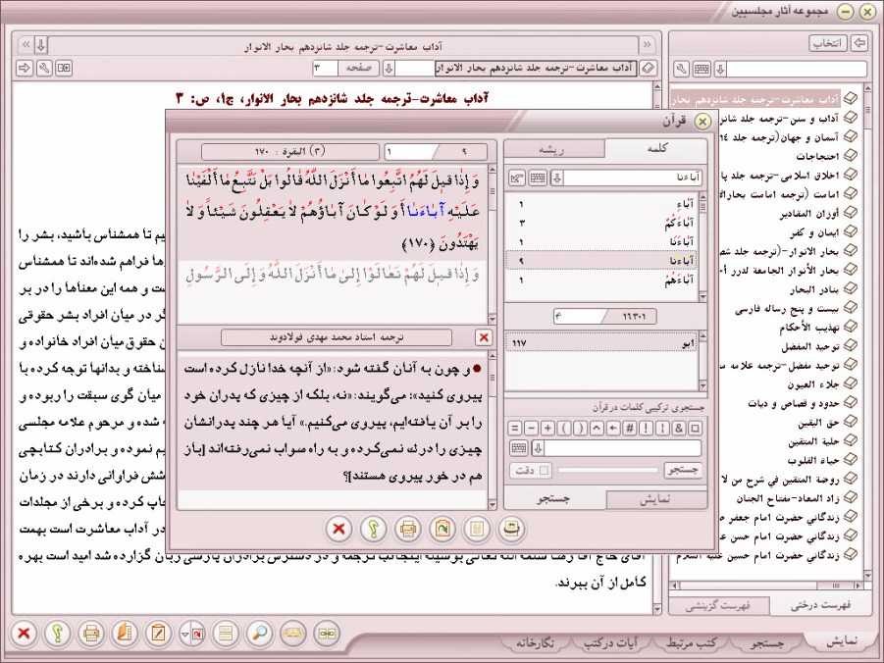Switch to فهرست درختی tree tab

[819, 605]
